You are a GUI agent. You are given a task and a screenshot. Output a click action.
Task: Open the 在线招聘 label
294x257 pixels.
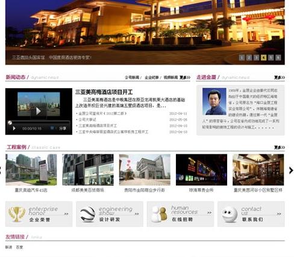pos(183,220)
